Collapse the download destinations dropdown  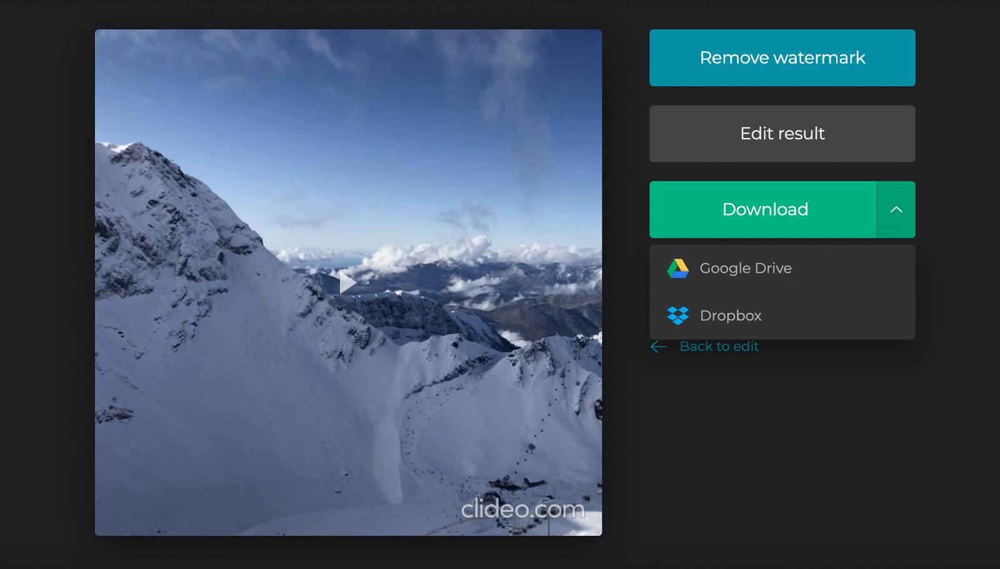[x=897, y=209]
